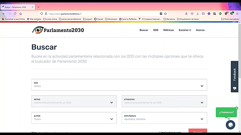This screenshot has width=241, height=135.
Task: Open the Escáner external link
Action: tap(185, 30)
